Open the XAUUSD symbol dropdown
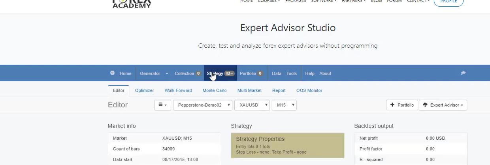The width and height of the screenshot is (490, 165). point(252,105)
